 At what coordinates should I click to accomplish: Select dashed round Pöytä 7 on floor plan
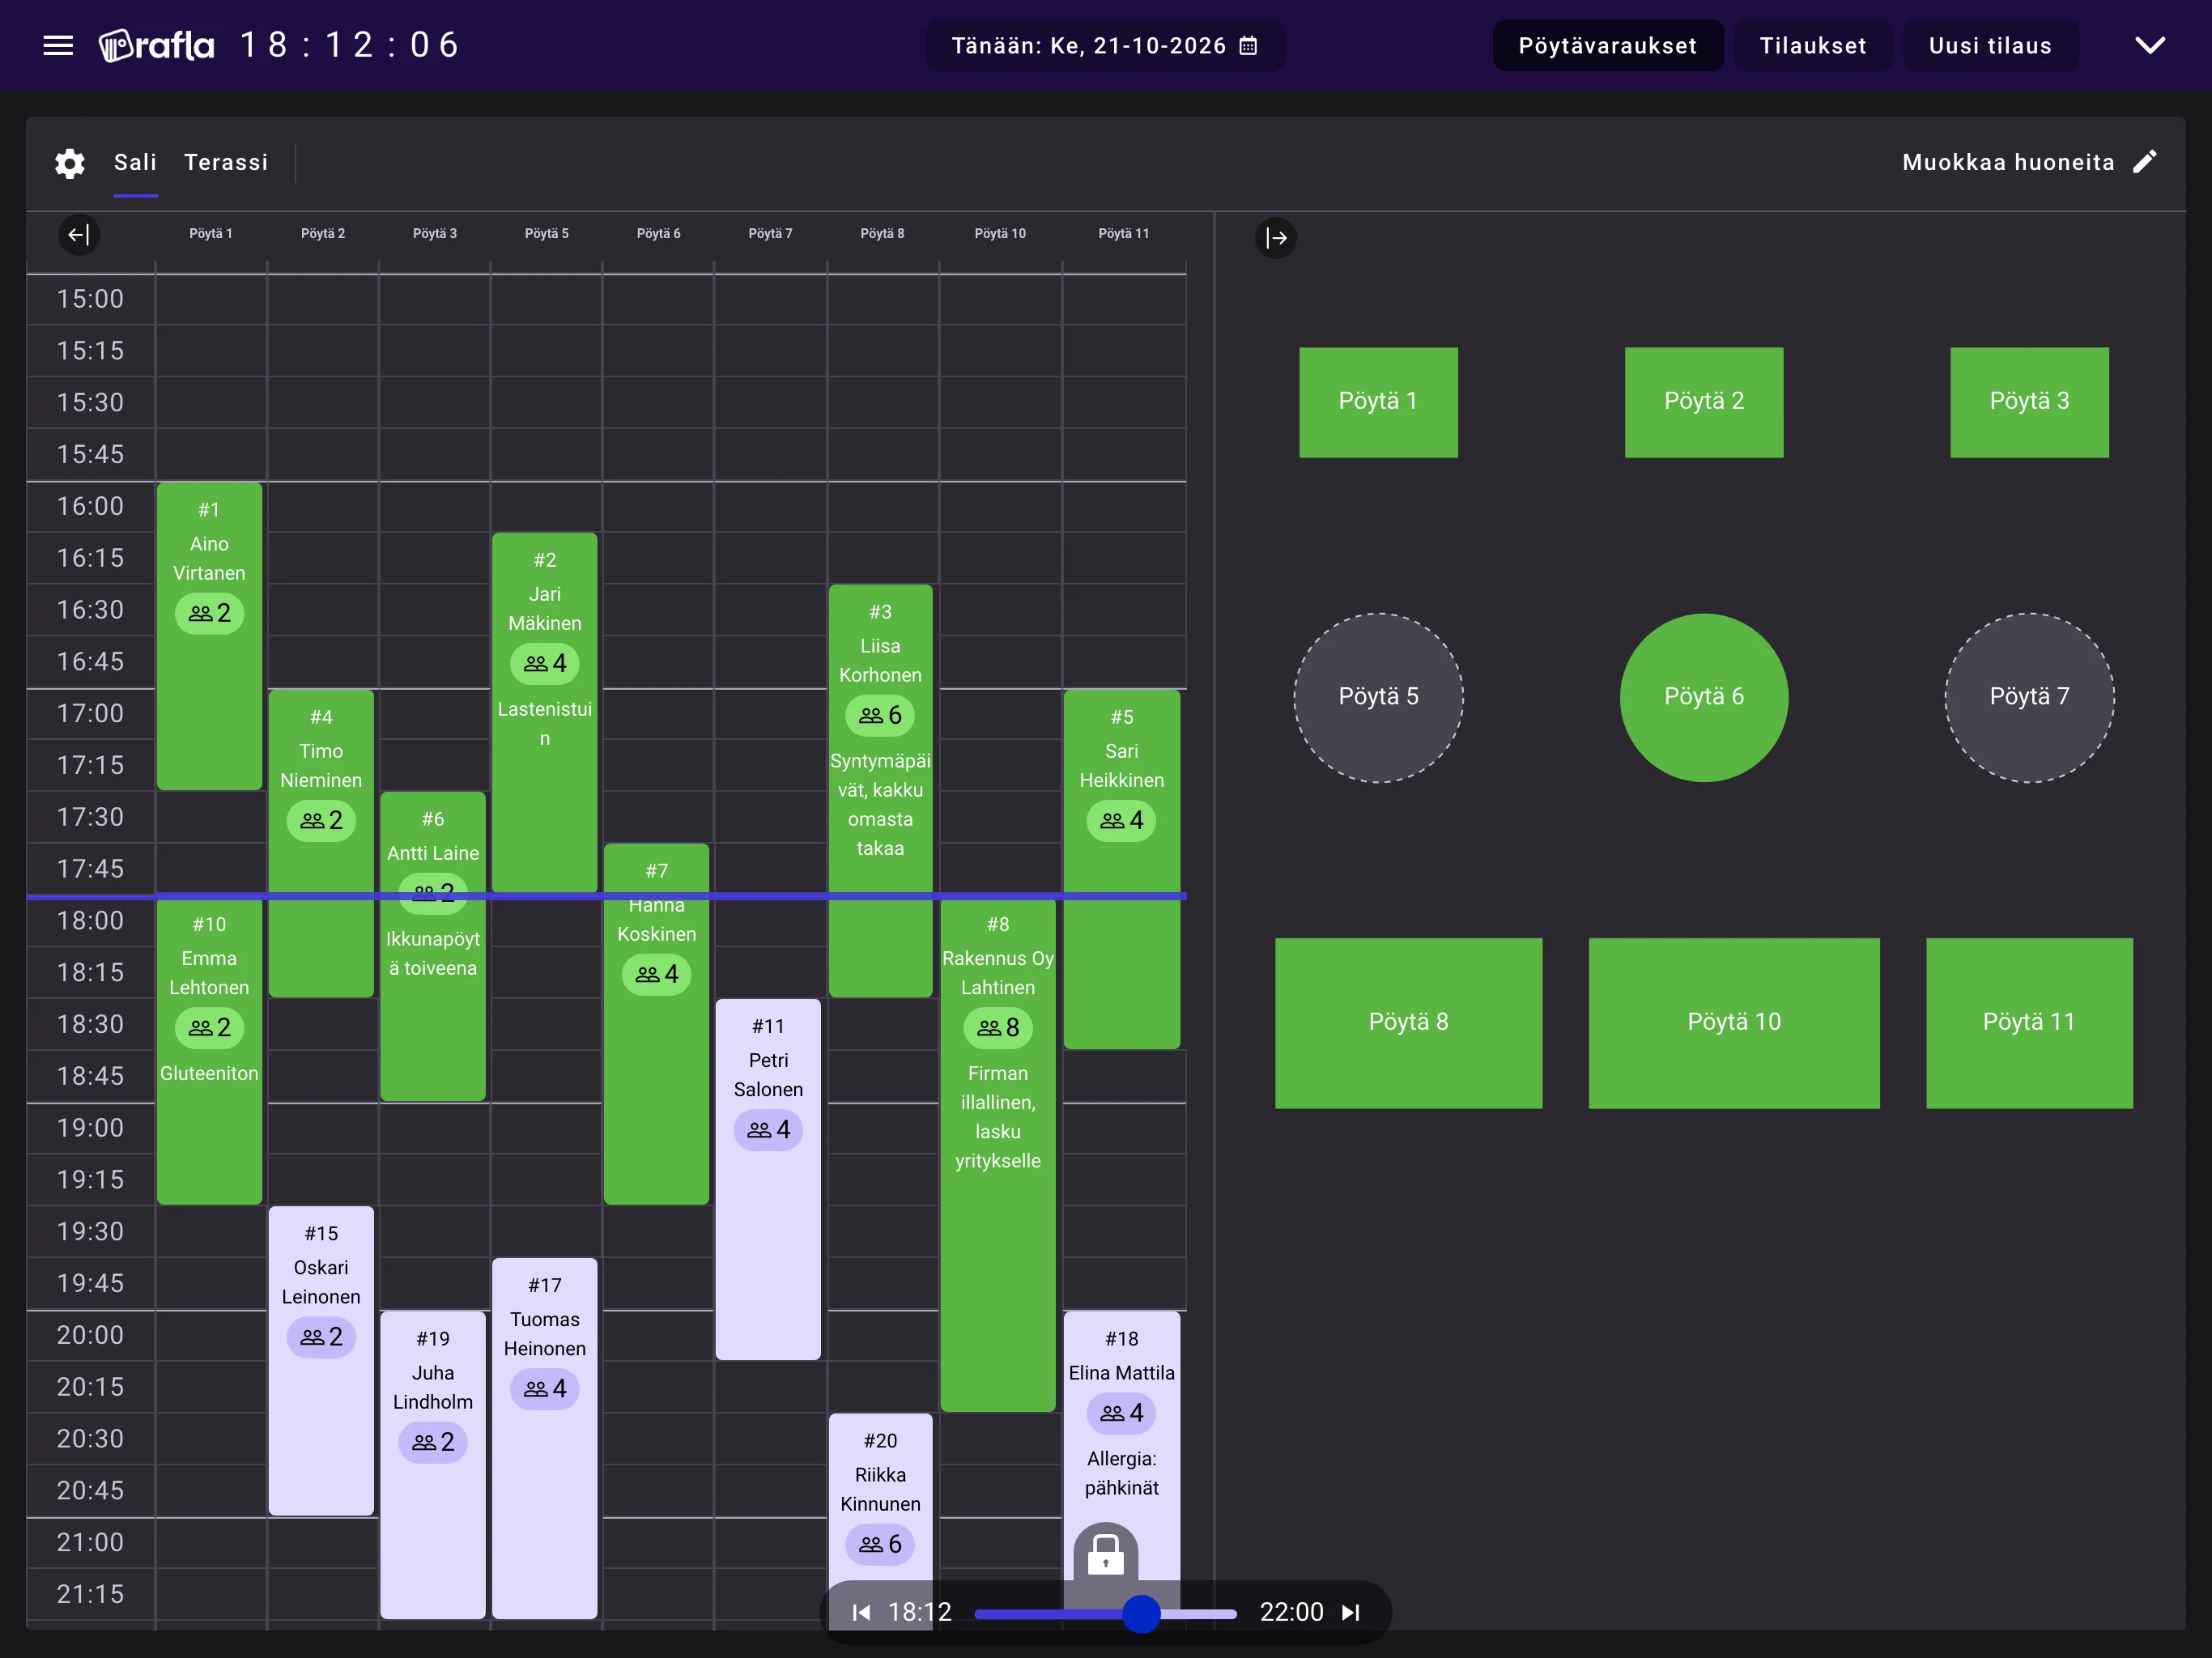2029,697
